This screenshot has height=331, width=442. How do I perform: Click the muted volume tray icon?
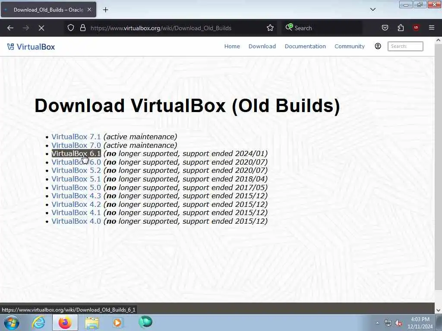pos(398,323)
